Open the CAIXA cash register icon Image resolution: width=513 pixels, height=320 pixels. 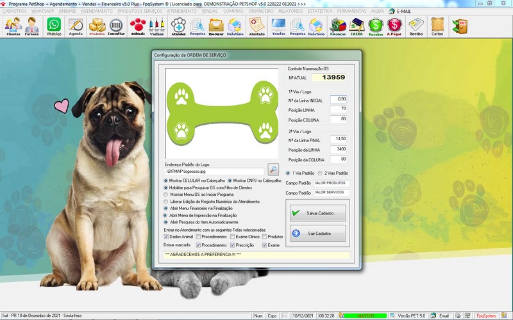tap(357, 26)
